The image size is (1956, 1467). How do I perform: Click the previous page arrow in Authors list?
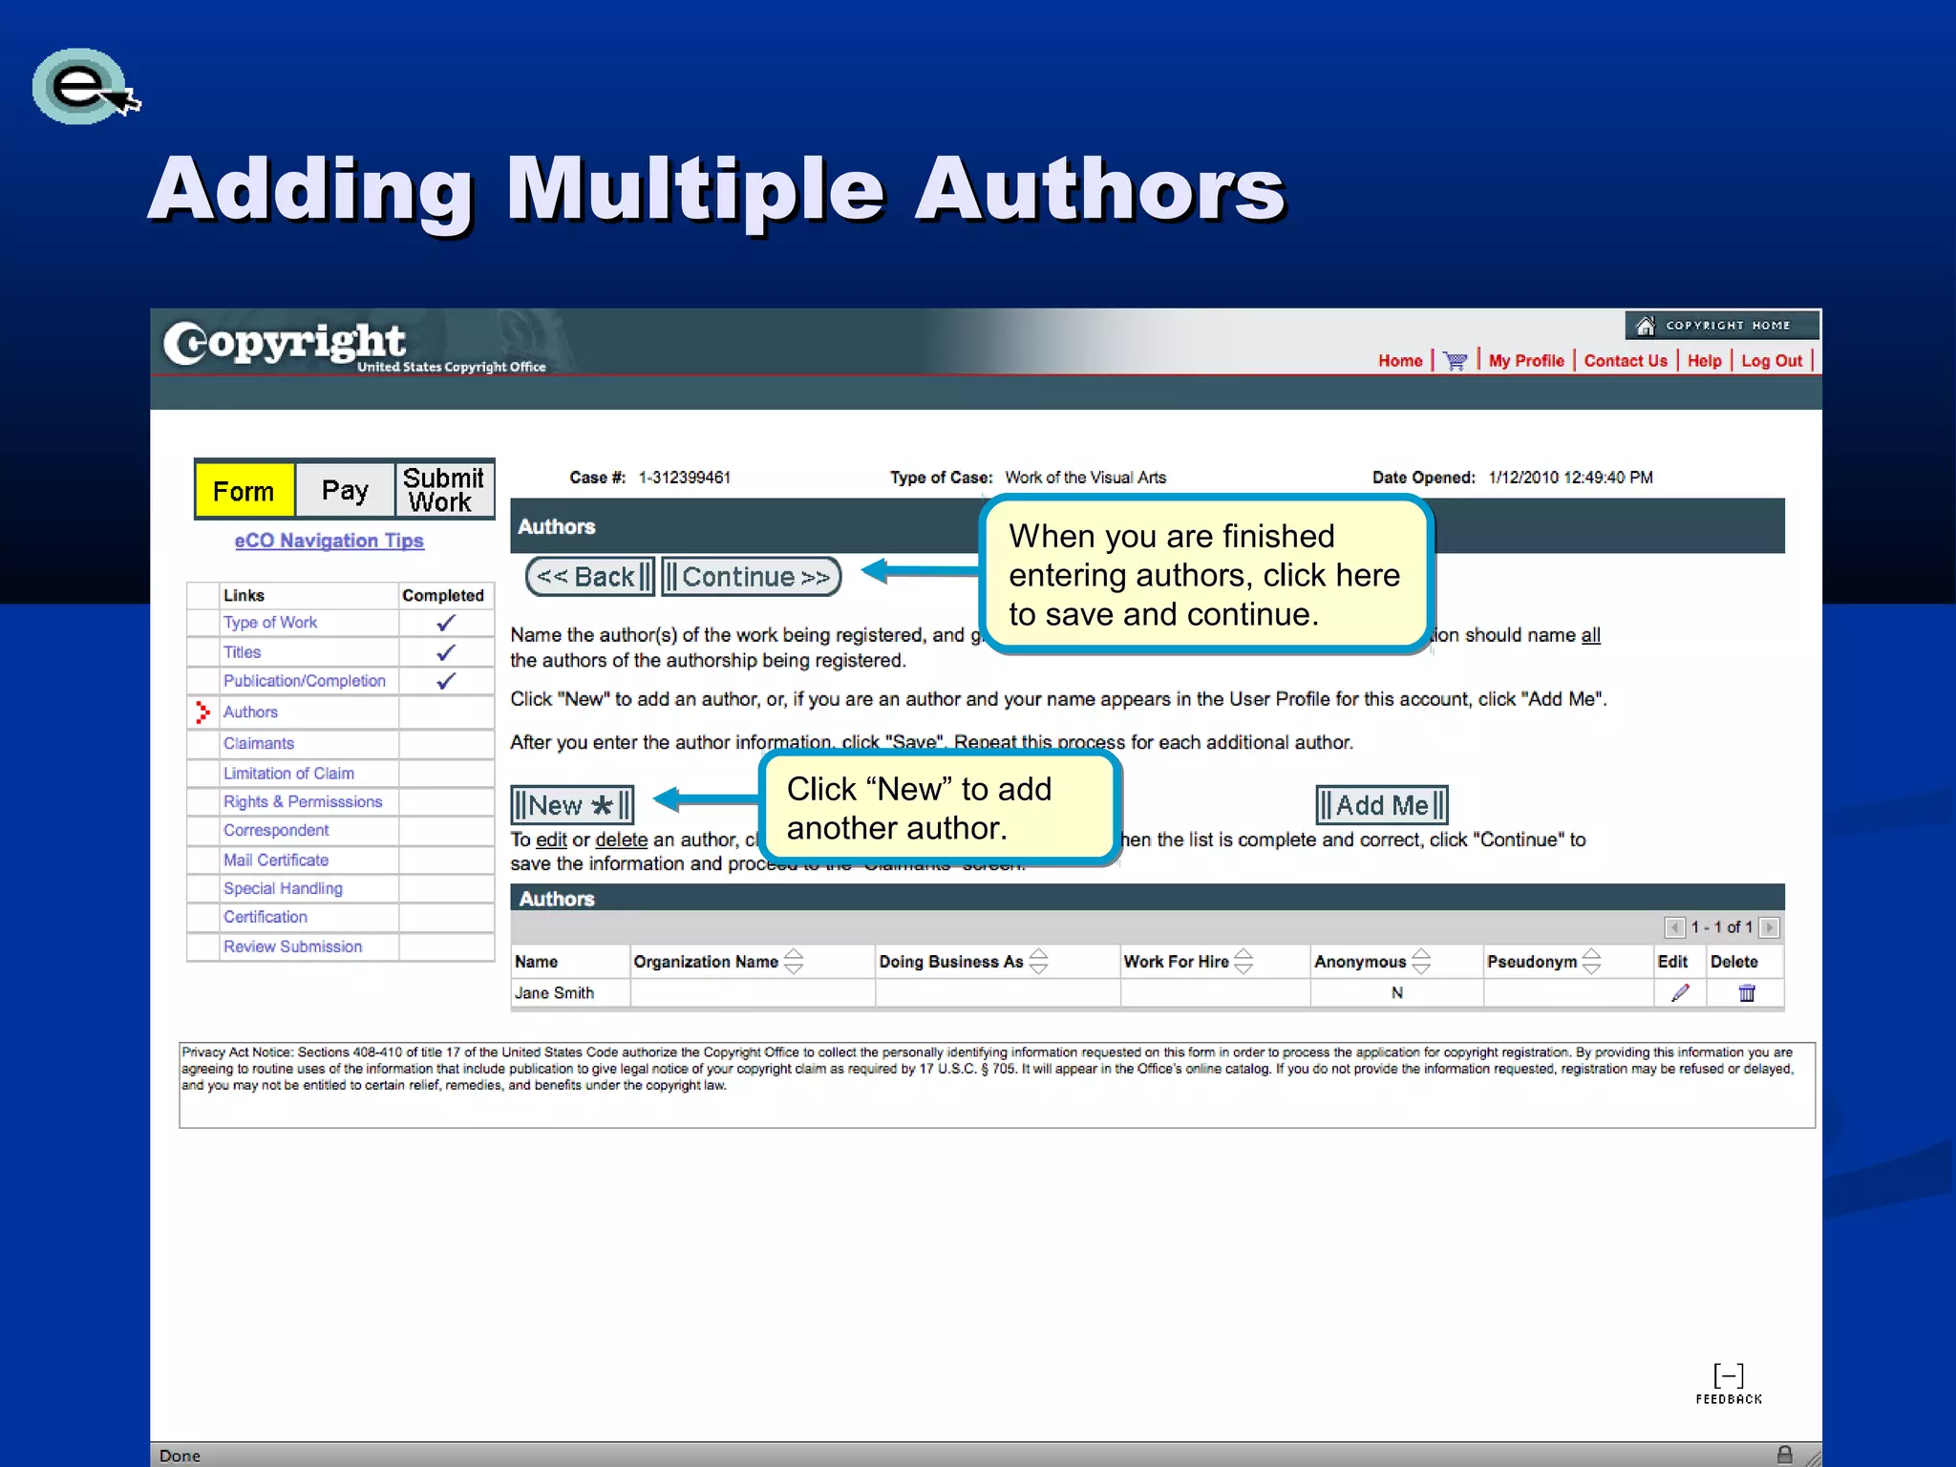click(x=1674, y=927)
